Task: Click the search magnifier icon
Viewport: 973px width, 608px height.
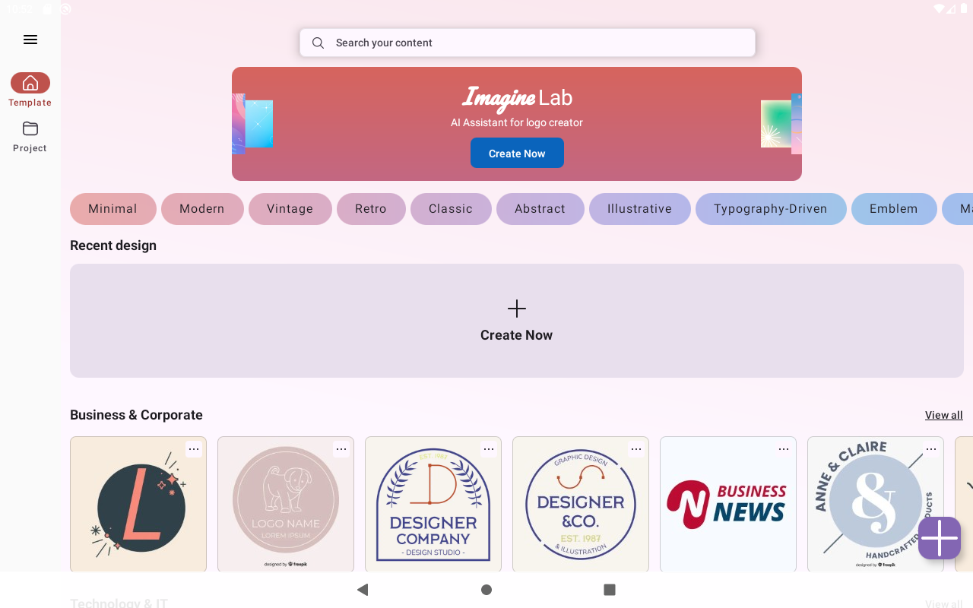Action: pos(318,43)
